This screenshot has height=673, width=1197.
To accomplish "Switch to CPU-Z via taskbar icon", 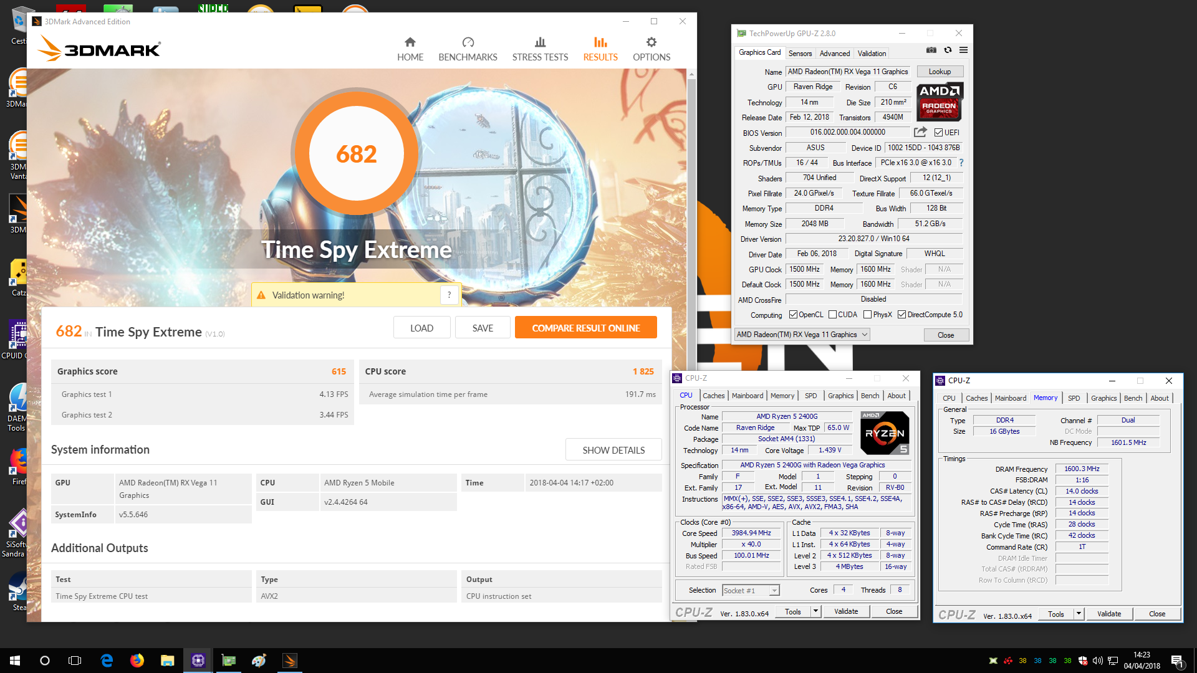I will click(198, 661).
